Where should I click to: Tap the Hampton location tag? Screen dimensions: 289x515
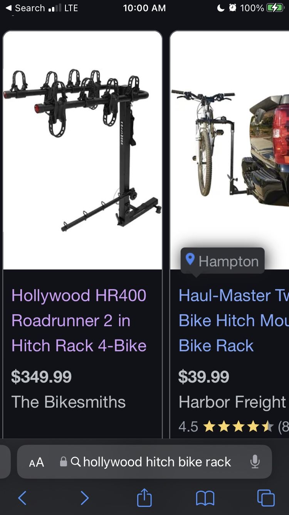(222, 261)
